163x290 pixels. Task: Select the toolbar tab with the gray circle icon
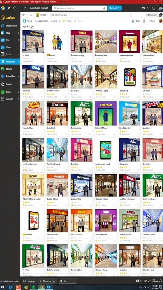78,21
